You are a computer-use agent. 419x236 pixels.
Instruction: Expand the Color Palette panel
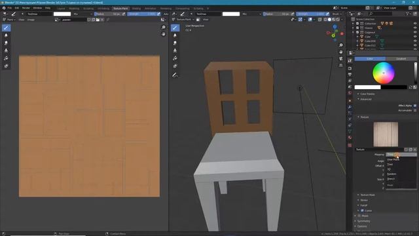coord(367,94)
